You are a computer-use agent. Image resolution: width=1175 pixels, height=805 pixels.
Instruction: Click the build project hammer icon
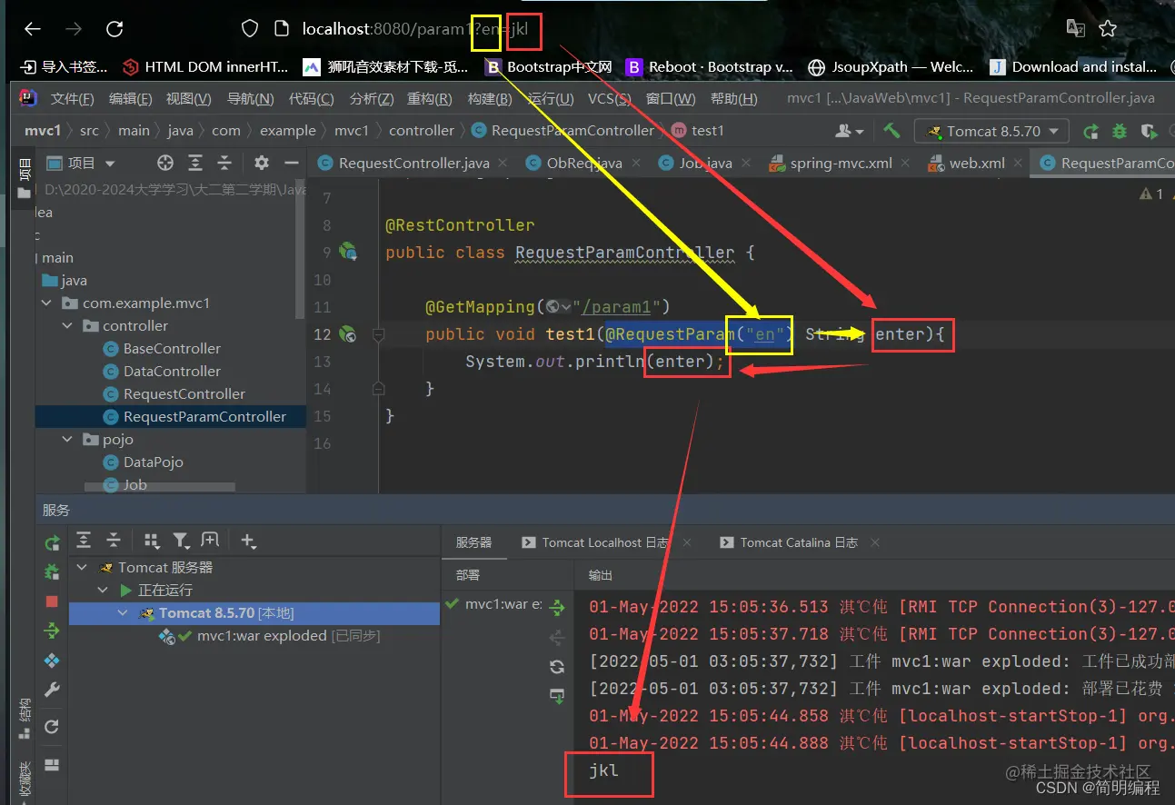pyautogui.click(x=891, y=131)
